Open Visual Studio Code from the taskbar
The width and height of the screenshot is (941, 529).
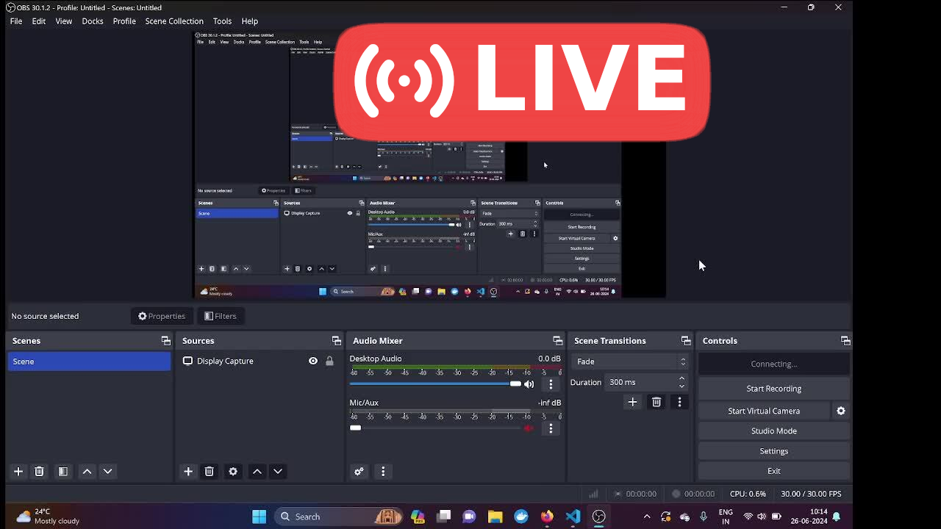[x=573, y=517]
